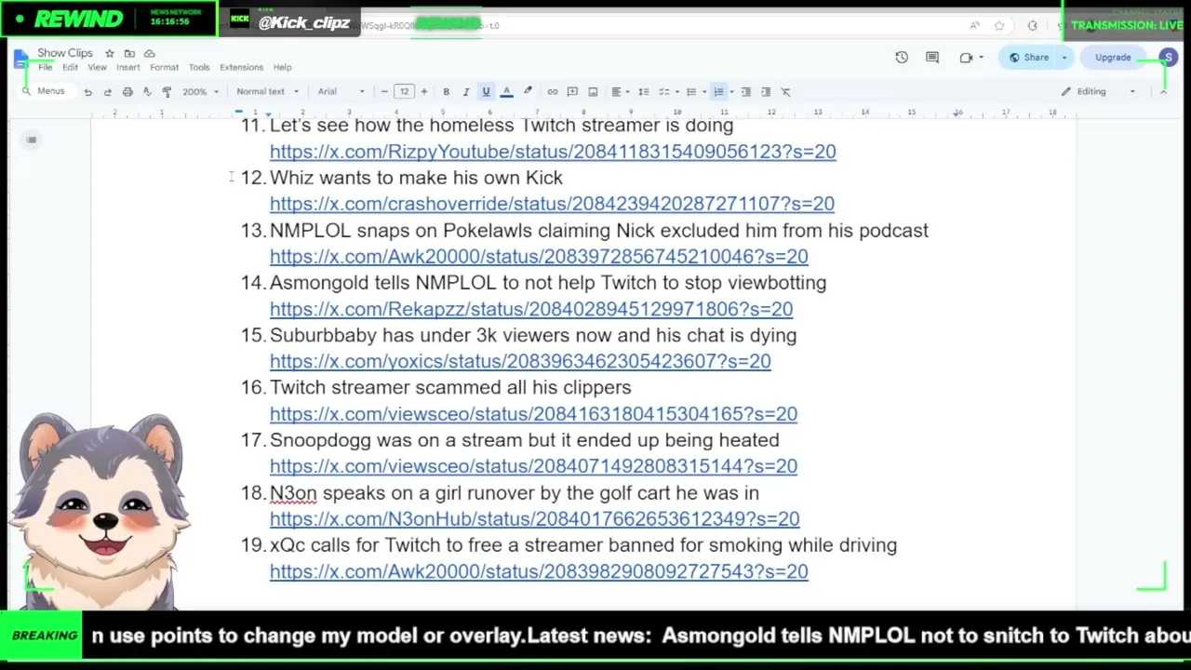
Task: Open the crashoverride status link
Action: 552,204
